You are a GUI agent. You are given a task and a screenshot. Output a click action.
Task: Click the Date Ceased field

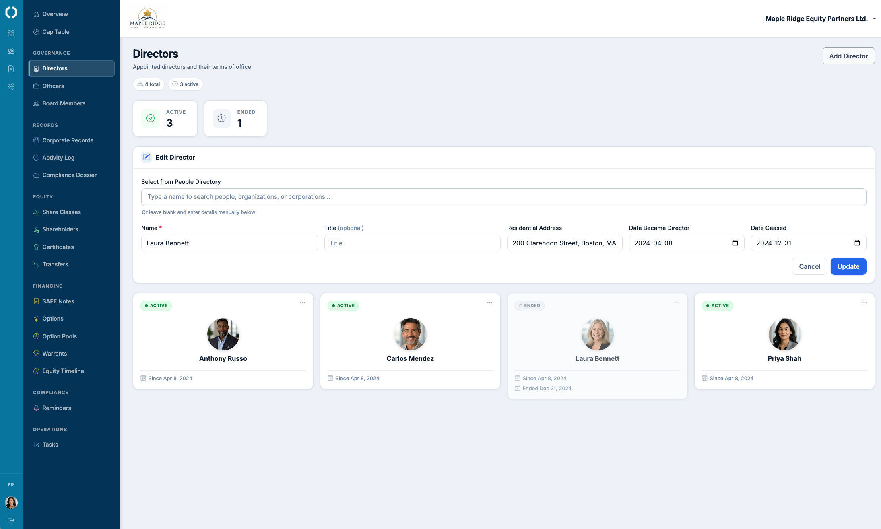point(808,243)
